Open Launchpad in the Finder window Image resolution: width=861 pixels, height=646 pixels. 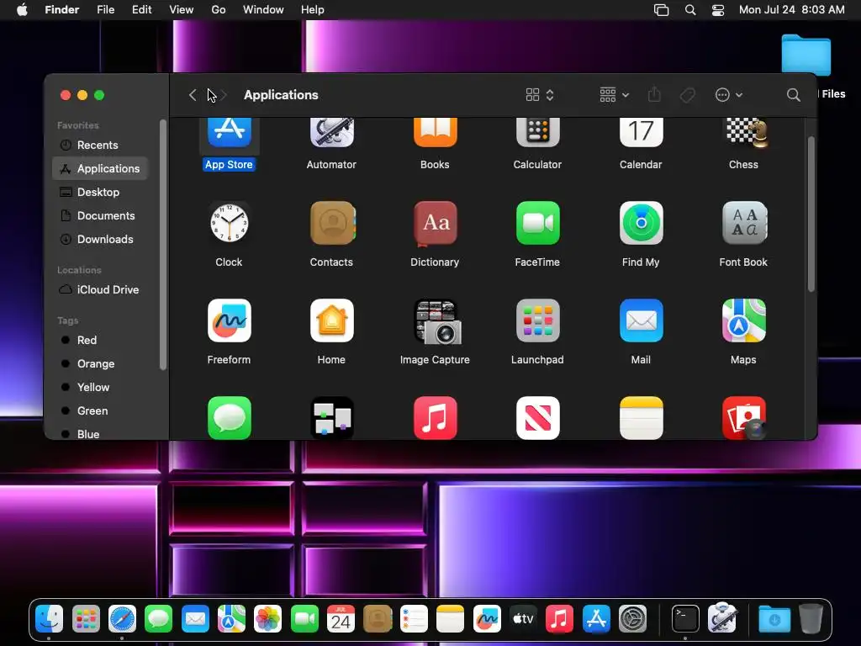(537, 320)
